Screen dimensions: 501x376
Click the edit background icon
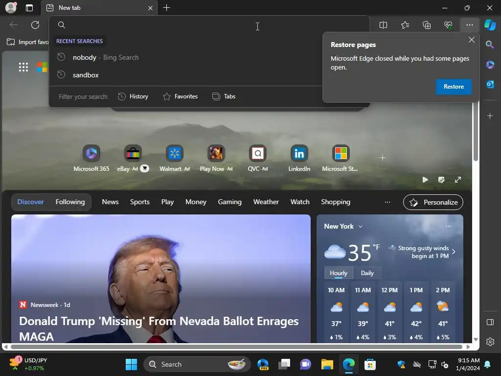[441, 180]
